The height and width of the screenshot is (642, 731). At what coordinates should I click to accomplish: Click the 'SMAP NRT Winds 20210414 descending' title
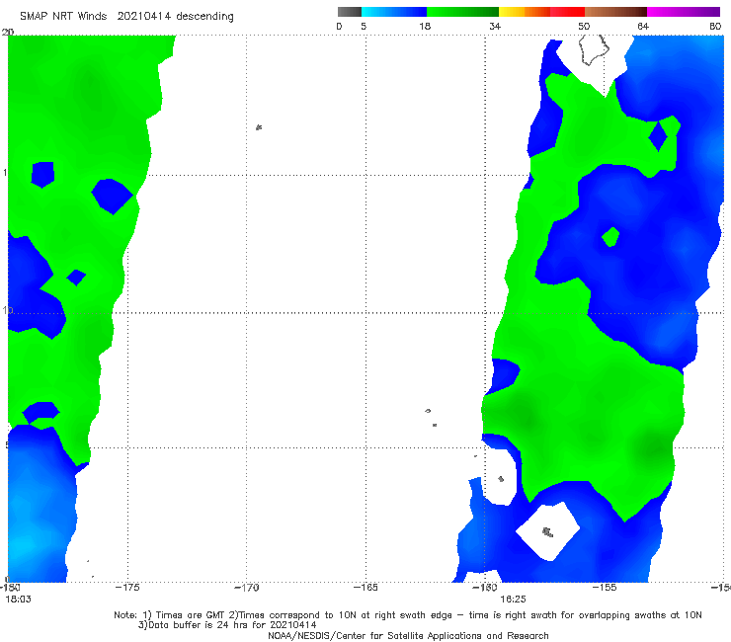tap(126, 16)
